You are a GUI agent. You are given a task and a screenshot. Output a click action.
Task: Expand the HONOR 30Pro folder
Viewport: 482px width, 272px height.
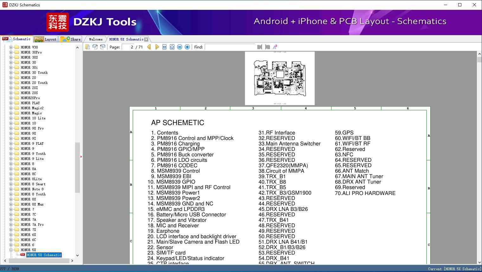(11, 52)
